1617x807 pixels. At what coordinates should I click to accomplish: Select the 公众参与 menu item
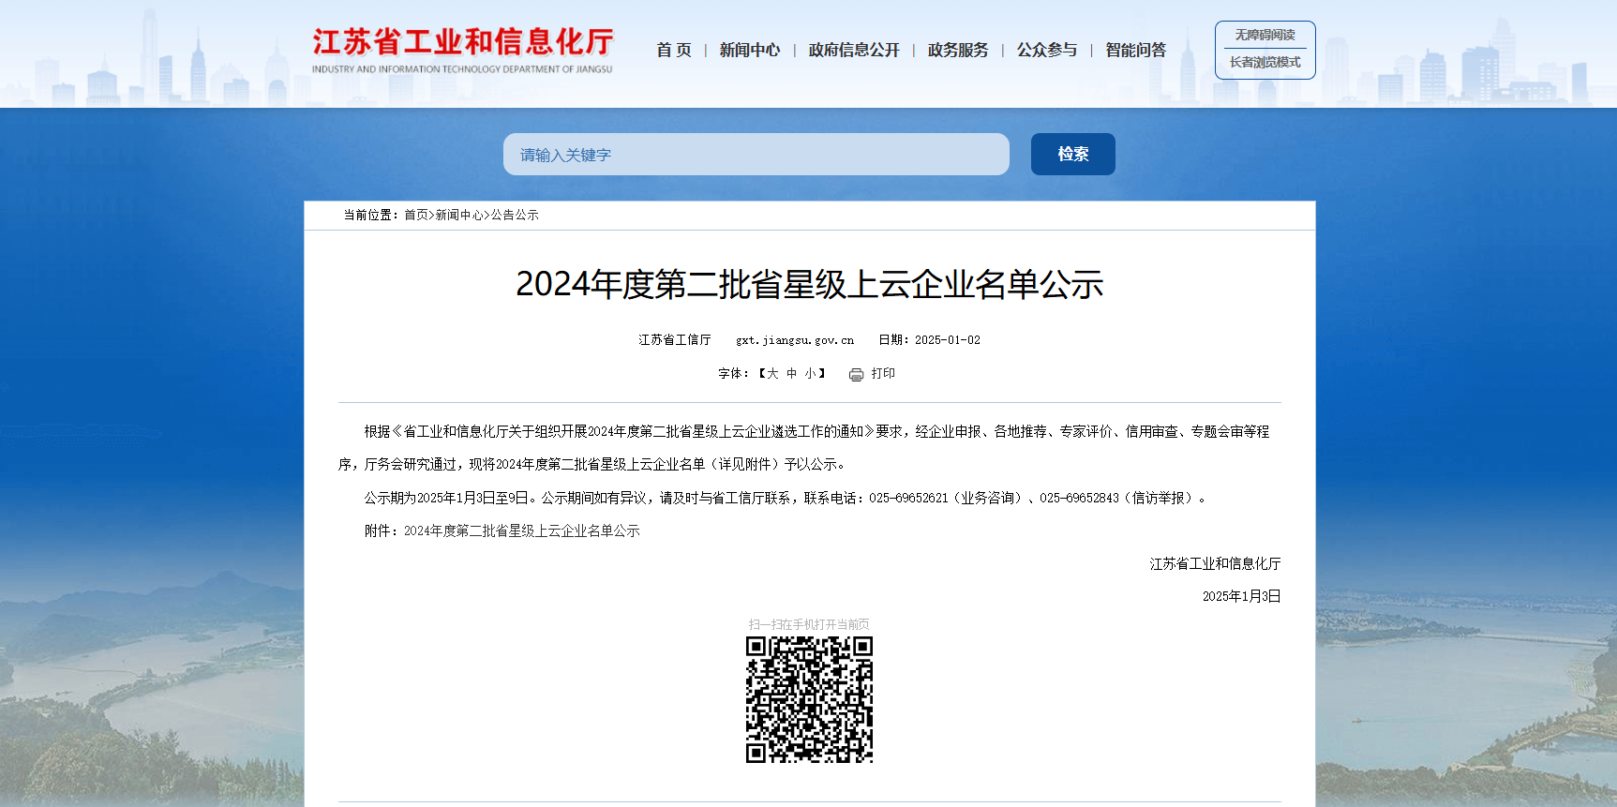(1046, 51)
